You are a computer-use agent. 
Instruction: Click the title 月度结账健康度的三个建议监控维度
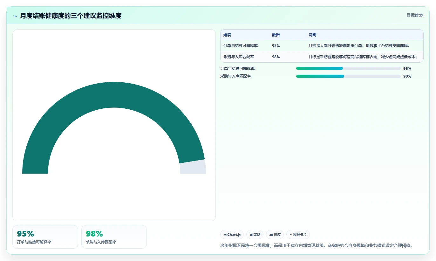point(71,16)
